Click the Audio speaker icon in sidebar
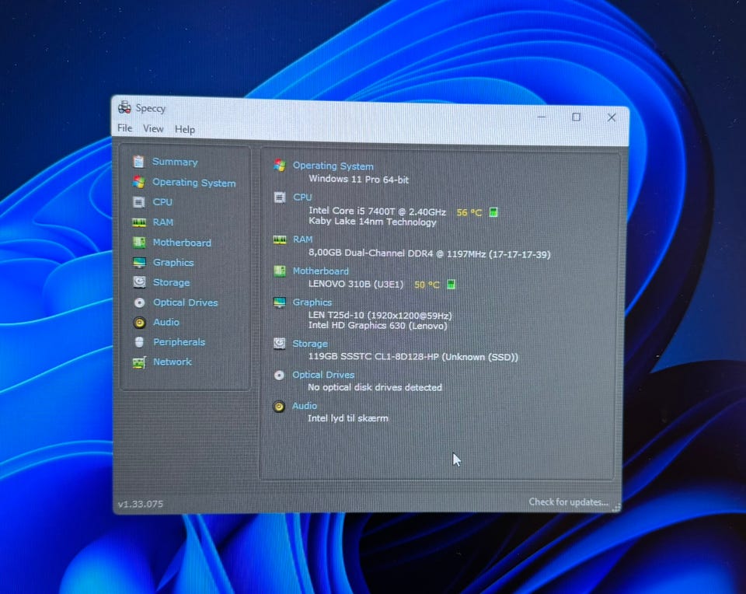Screen dimensions: 746x594 pos(139,322)
